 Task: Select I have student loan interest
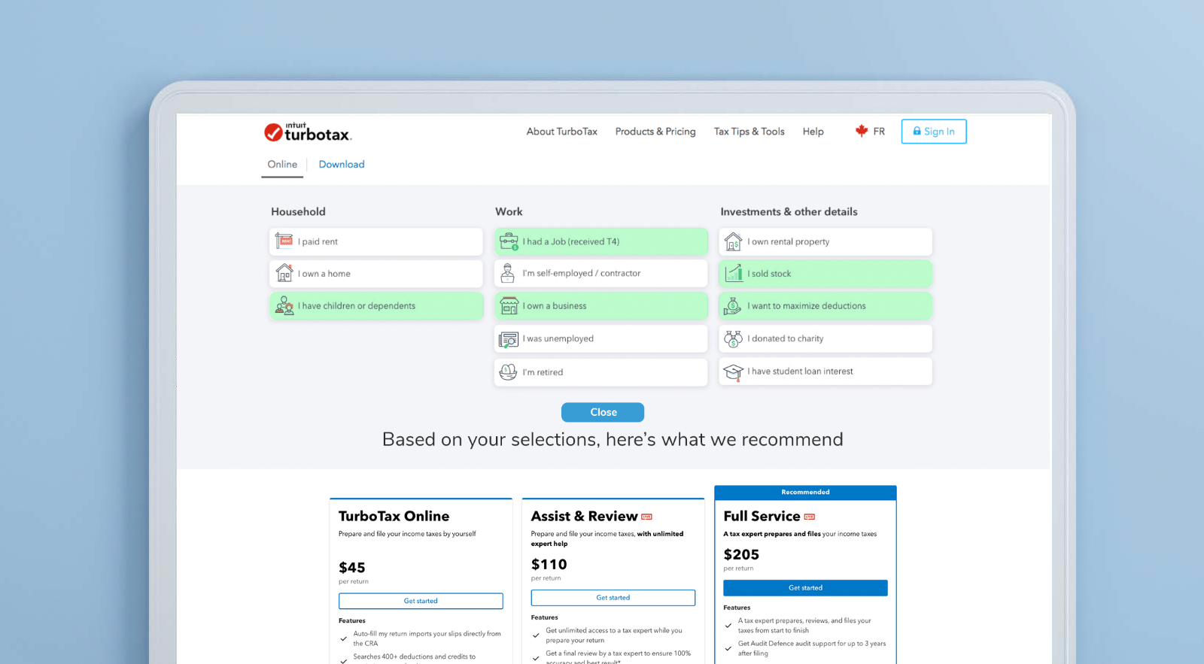tap(825, 371)
